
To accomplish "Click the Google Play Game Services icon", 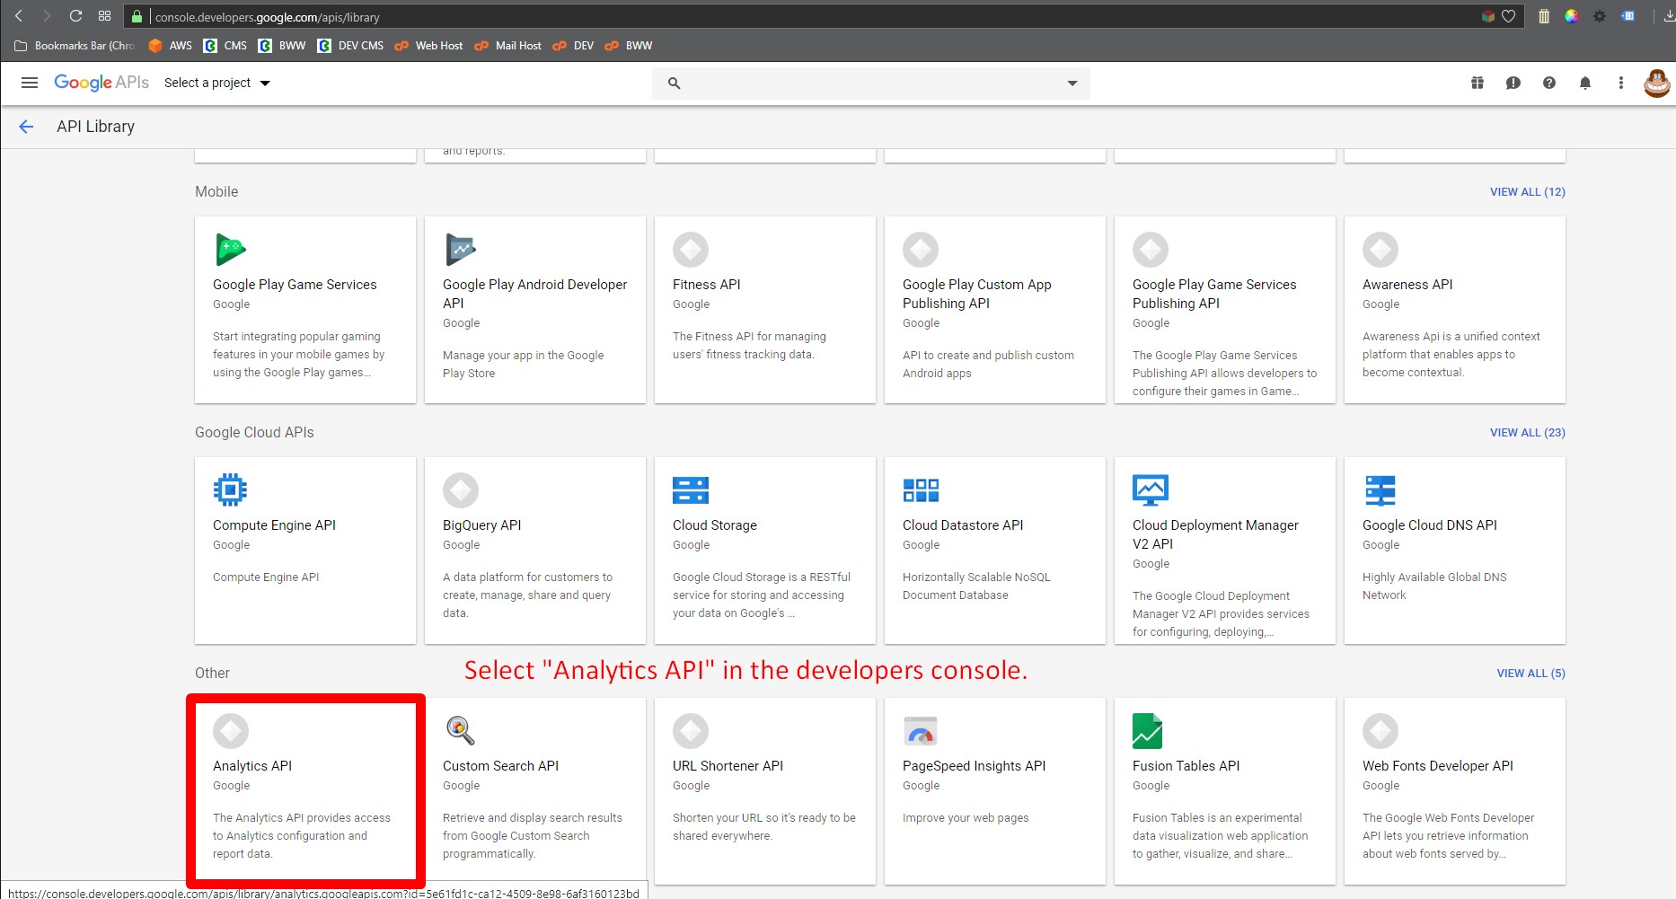I will tap(231, 250).
